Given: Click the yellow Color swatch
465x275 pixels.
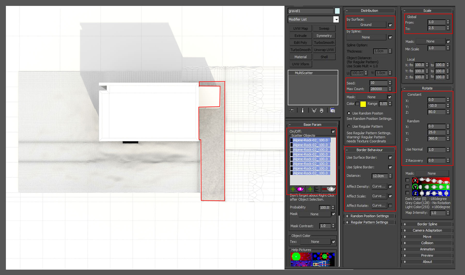Looking at the screenshot, I should coord(363,104).
